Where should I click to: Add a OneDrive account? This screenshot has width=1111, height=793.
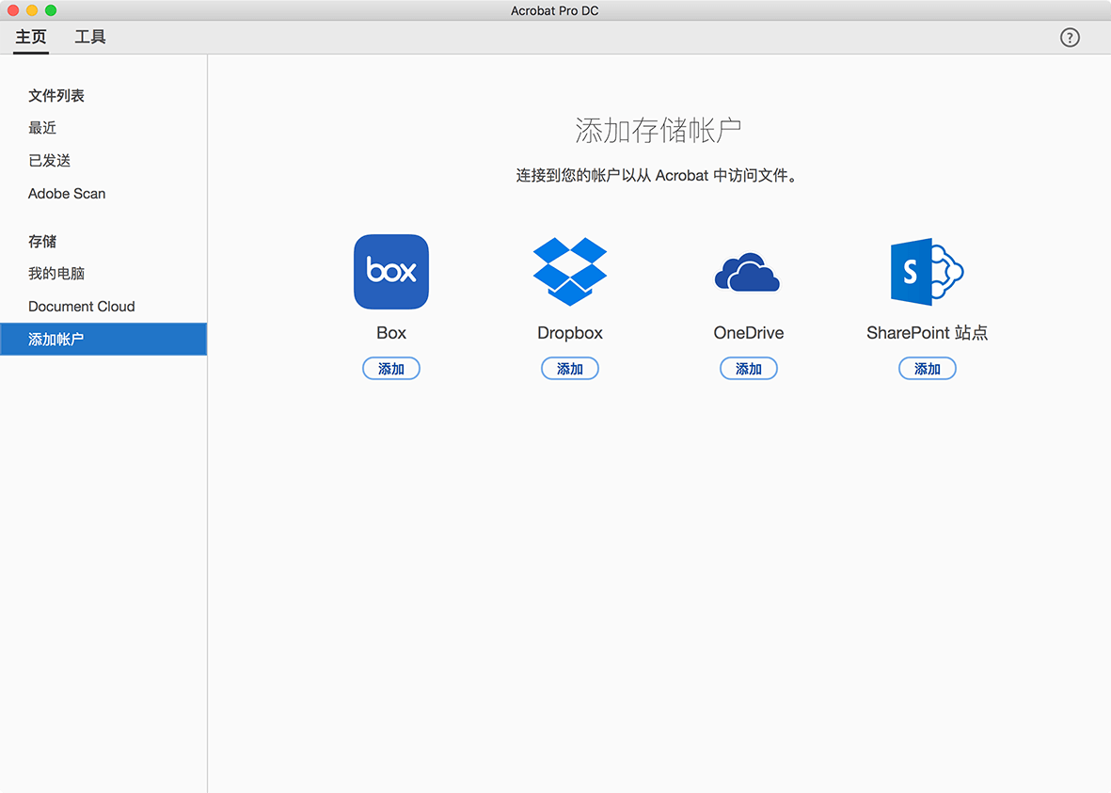[748, 369]
